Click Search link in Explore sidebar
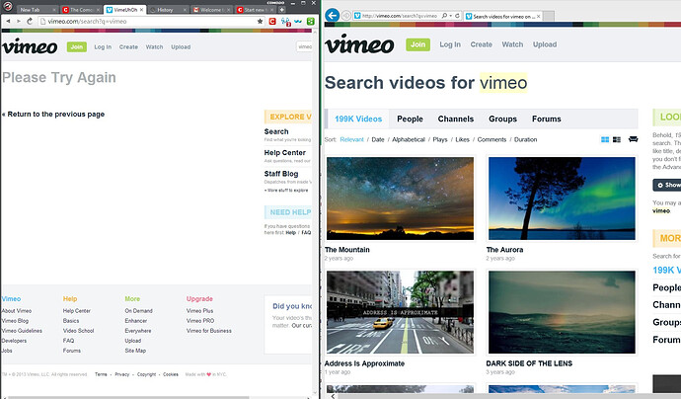 coord(276,131)
